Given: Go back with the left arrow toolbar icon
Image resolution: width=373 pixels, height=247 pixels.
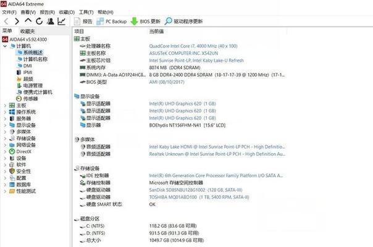Looking at the screenshot, I should tap(6, 22).
